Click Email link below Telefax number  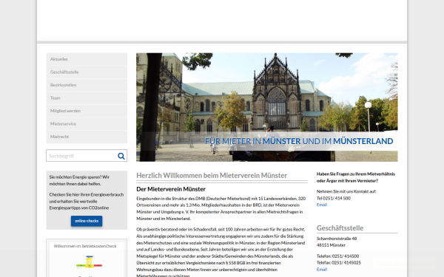click(322, 270)
